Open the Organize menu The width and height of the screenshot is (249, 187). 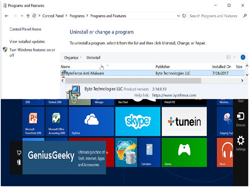click(x=73, y=58)
